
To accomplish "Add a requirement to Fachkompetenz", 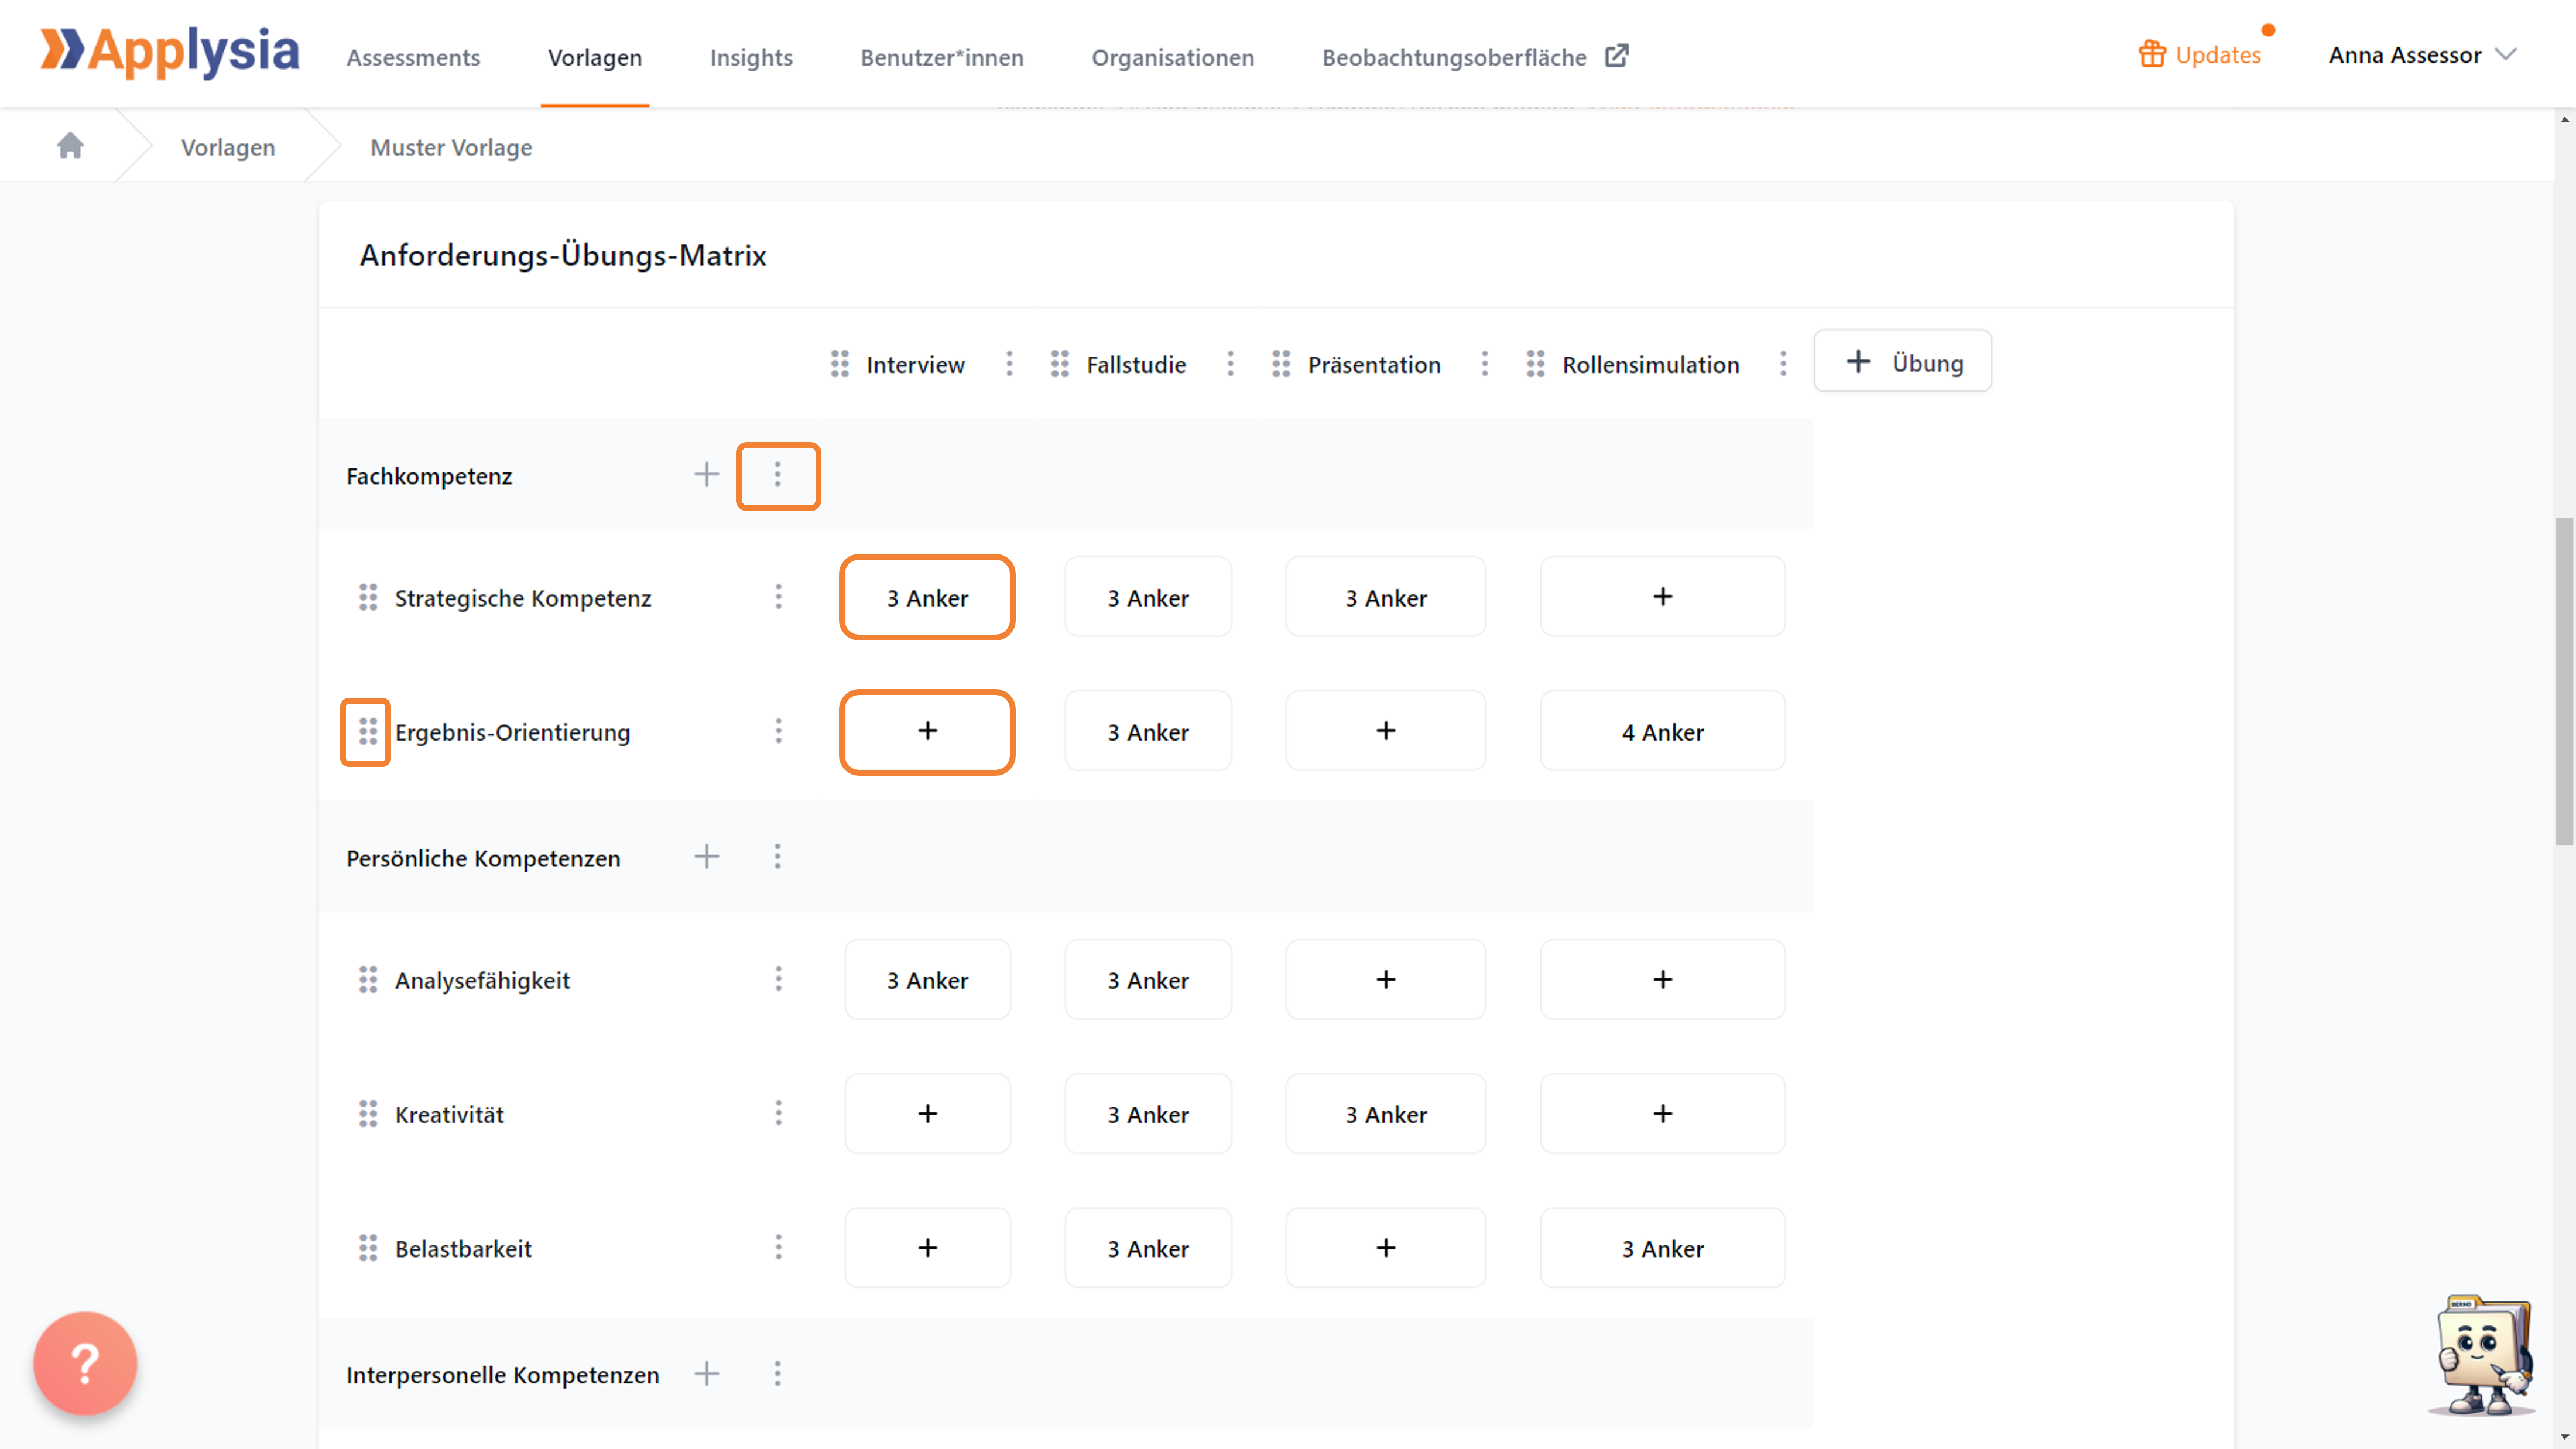I will [707, 474].
